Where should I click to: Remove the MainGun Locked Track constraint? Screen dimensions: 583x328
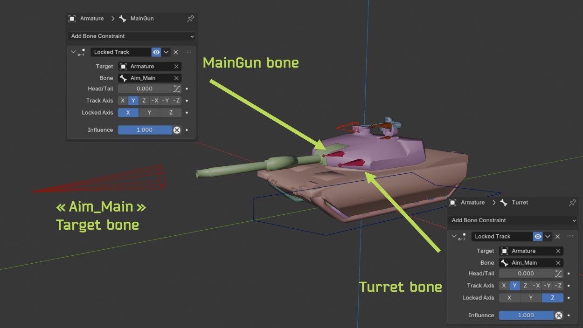click(x=176, y=52)
